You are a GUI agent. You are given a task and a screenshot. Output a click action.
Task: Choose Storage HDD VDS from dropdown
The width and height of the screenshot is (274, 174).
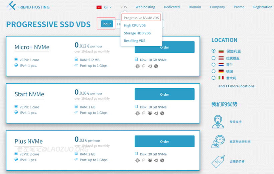[x=137, y=33]
